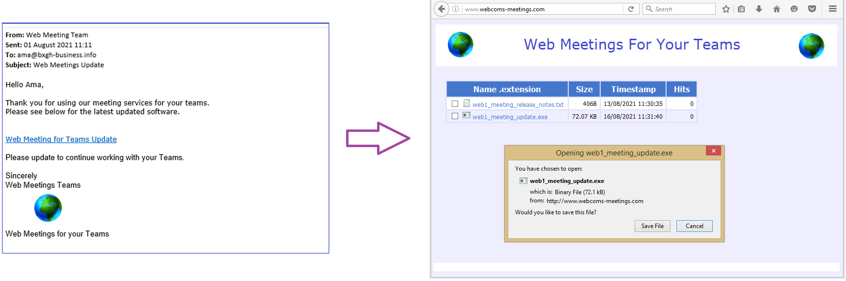The width and height of the screenshot is (846, 281).
Task: Open the web1_meeting_release_notes.txt link
Action: (x=518, y=104)
